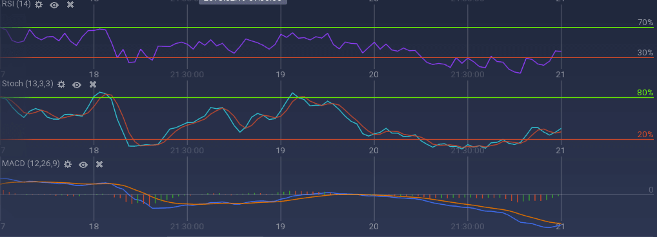Open Stoch (13,3,3) settings gear

(61, 84)
